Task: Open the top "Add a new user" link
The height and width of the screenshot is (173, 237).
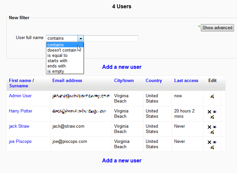Action: pyautogui.click(x=122, y=67)
